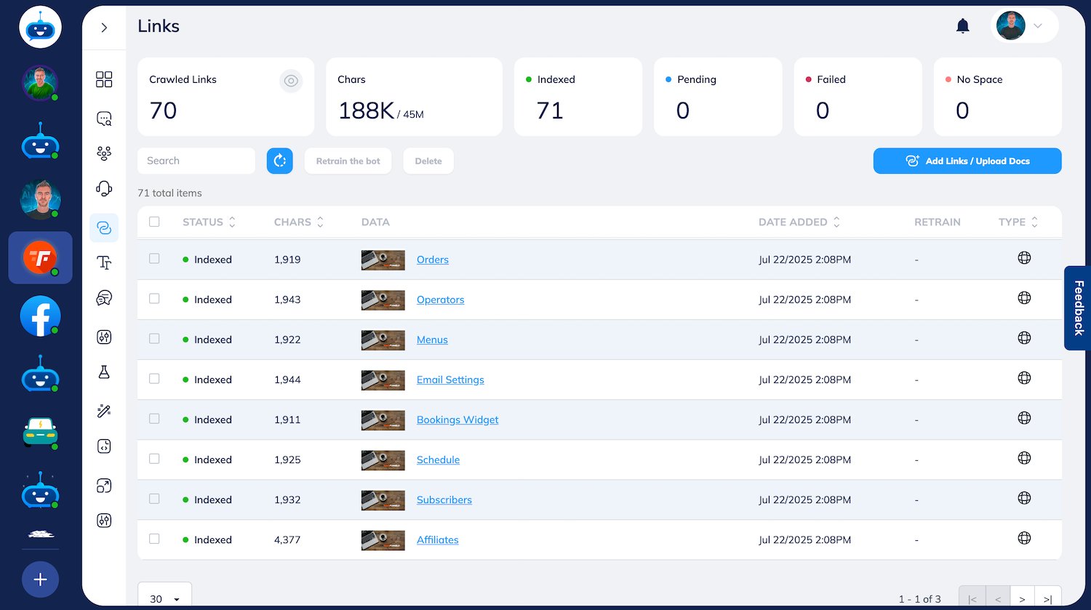1091x610 pixels.
Task: Open the user profile dropdown
Action: [x=1023, y=26]
